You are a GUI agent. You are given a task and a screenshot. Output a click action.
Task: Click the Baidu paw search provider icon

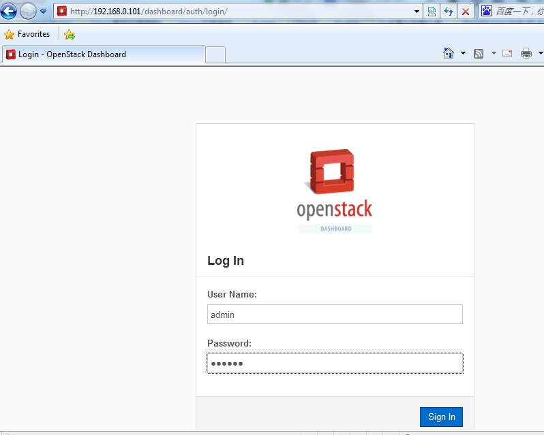[x=487, y=11]
